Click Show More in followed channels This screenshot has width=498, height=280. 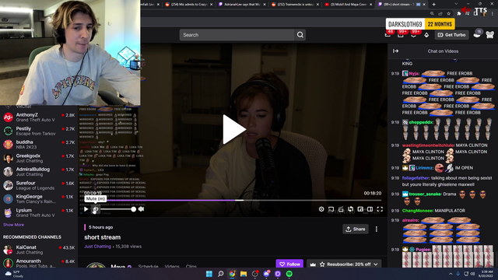click(13, 225)
